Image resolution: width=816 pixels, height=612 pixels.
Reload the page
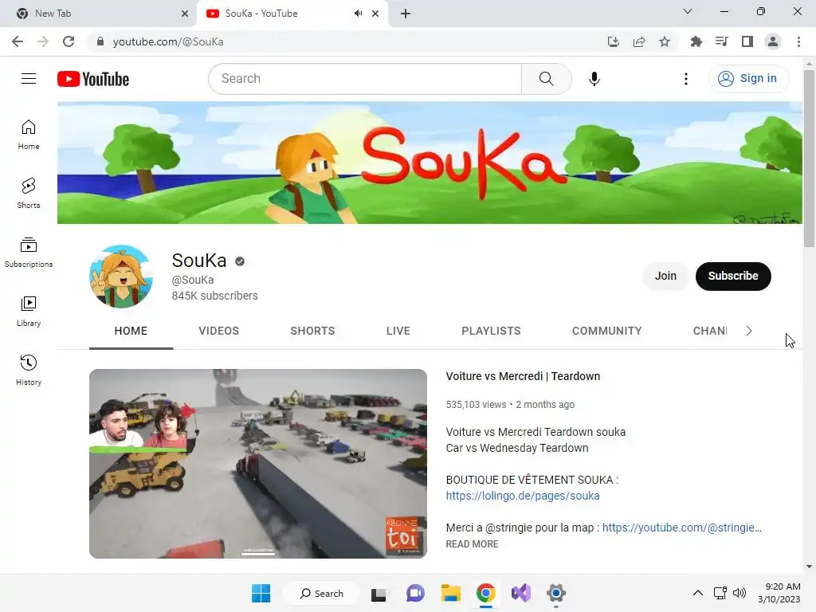69,41
